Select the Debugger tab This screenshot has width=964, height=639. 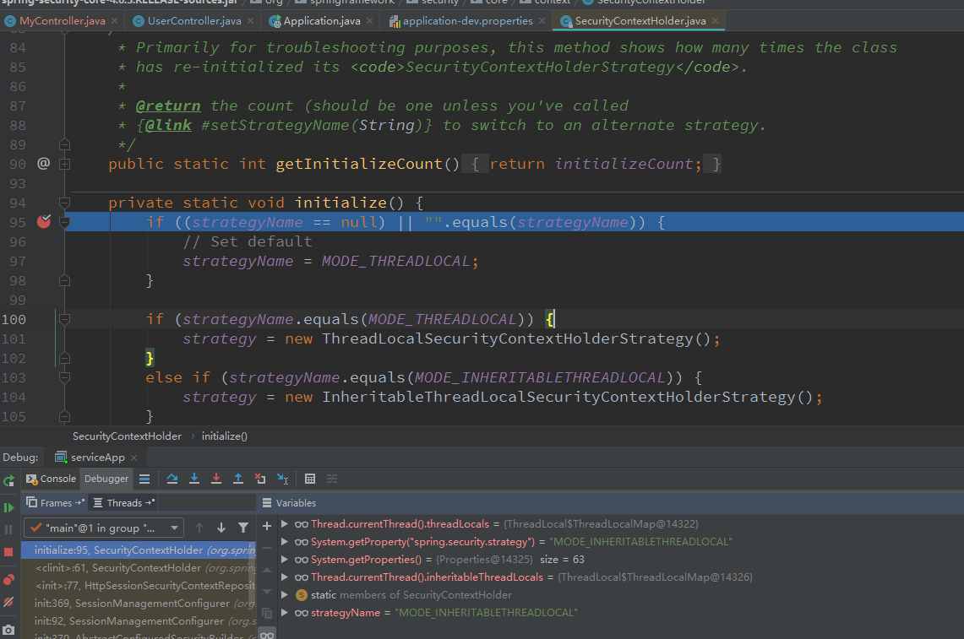click(x=106, y=479)
